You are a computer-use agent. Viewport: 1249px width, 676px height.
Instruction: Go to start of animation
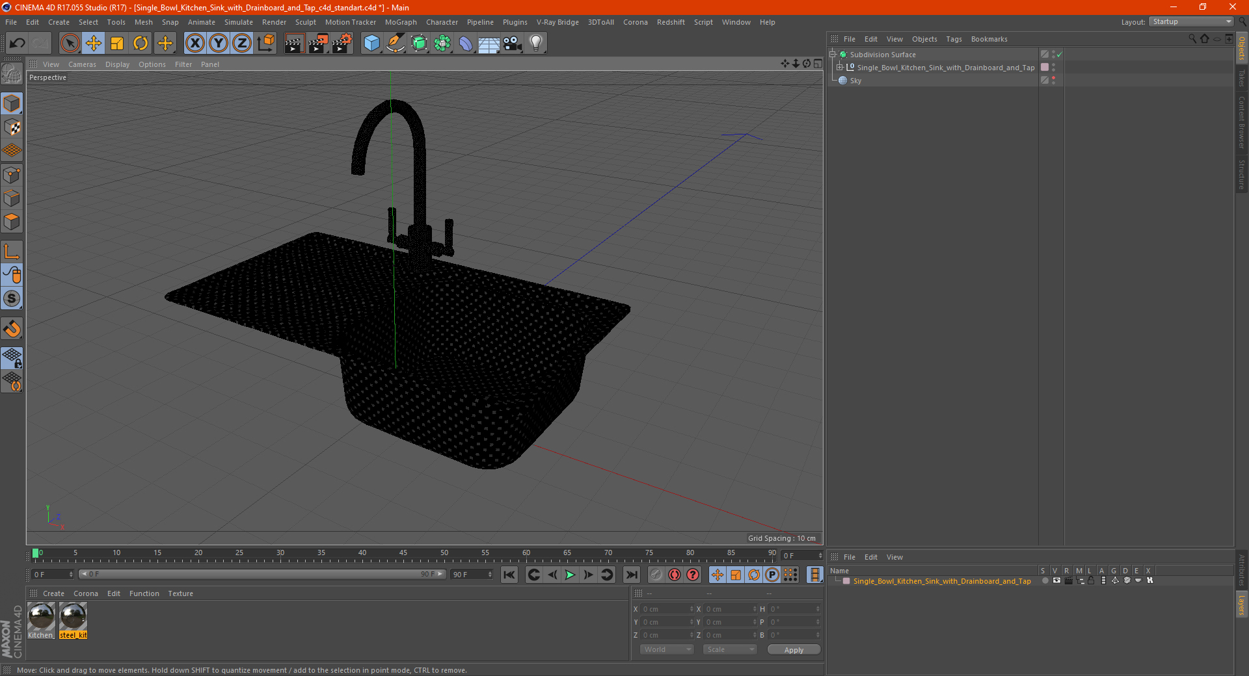(509, 575)
